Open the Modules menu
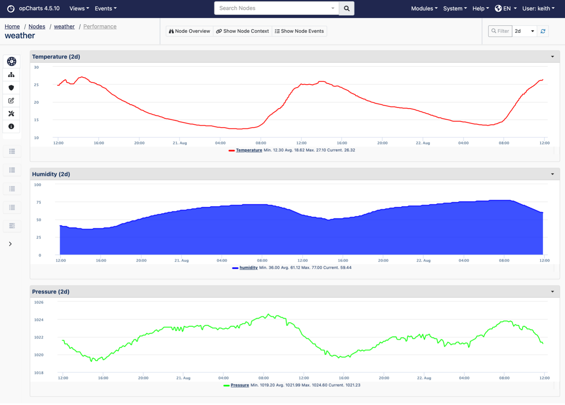 (x=424, y=8)
